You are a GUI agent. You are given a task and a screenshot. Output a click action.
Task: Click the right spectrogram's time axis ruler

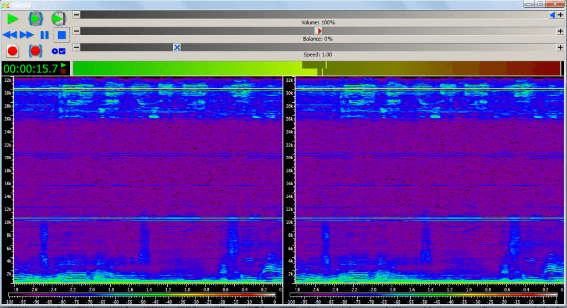tap(430, 288)
